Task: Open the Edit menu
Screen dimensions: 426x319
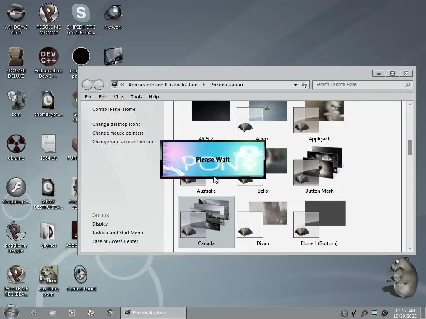Action: point(103,97)
